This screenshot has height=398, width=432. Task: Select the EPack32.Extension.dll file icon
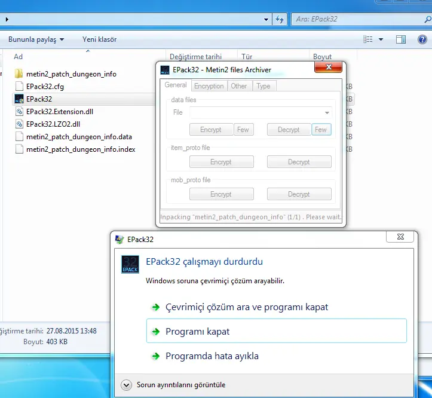click(x=19, y=112)
